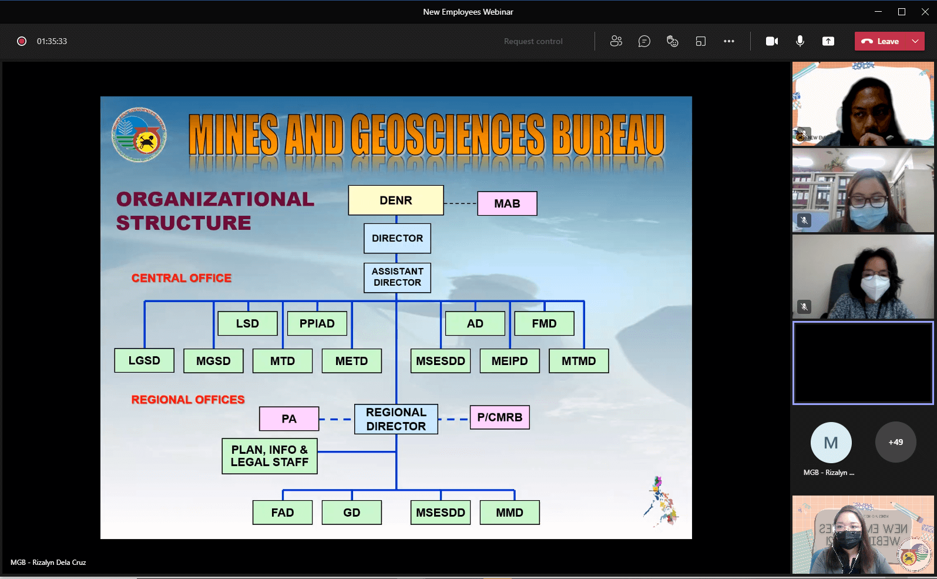Screen dimensions: 937x579
Task: Click the ASSISTANT DIRECTOR box
Action: point(397,277)
